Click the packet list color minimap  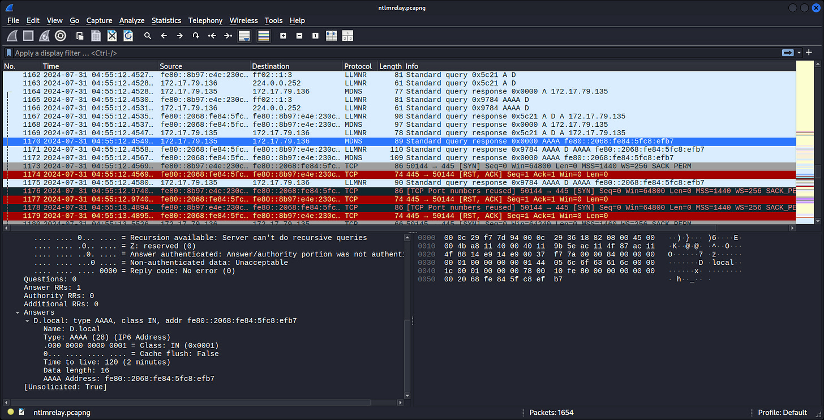[804, 142]
